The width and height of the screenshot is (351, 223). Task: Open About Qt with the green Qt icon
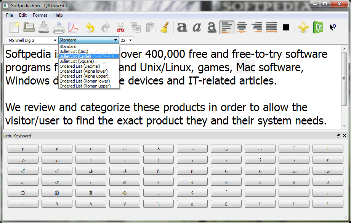coord(318,27)
